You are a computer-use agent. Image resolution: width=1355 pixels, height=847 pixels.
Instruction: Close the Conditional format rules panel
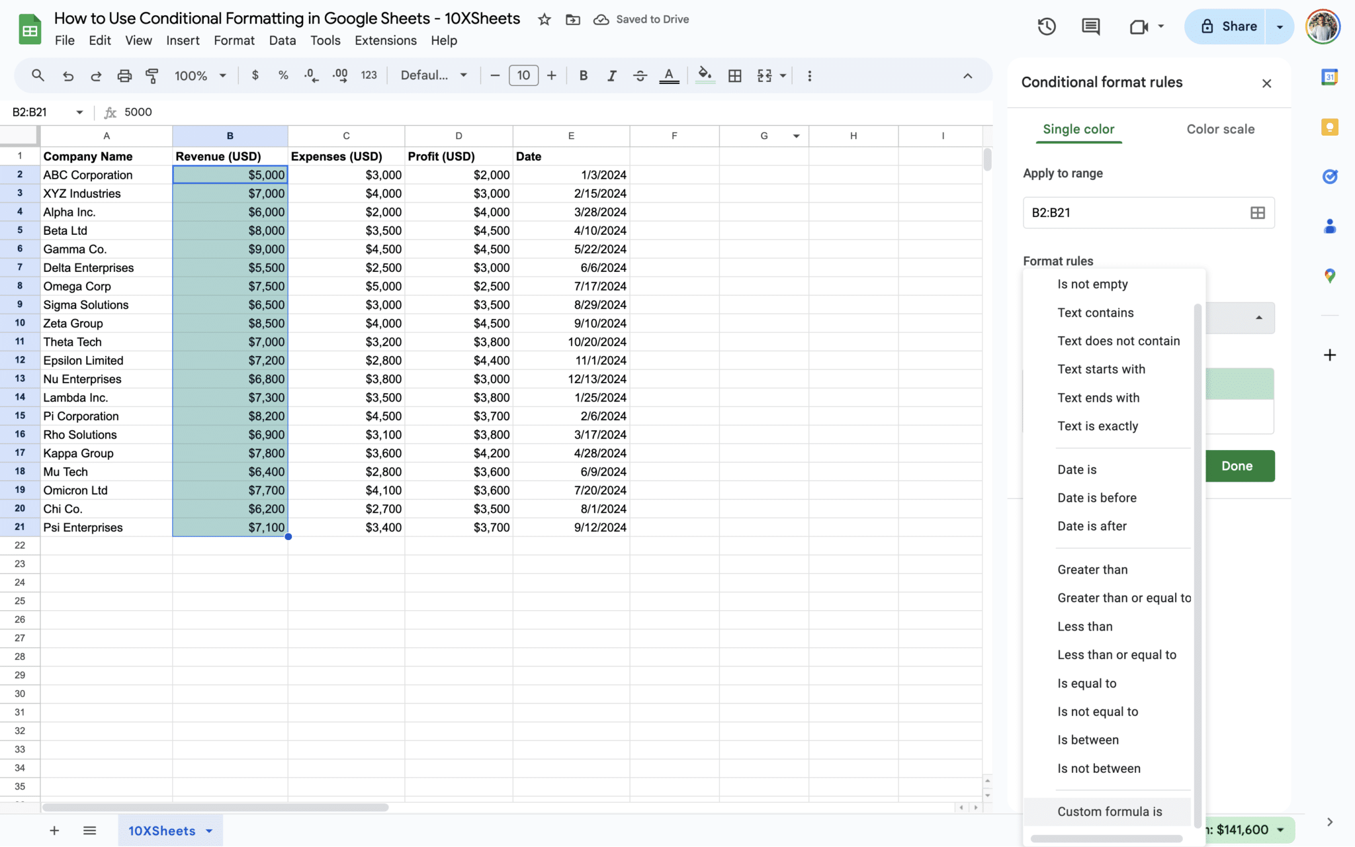click(x=1266, y=83)
